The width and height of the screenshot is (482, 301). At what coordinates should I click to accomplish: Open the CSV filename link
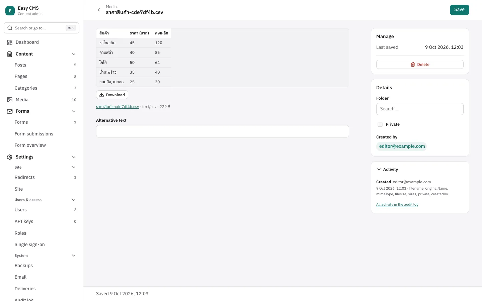click(x=117, y=107)
